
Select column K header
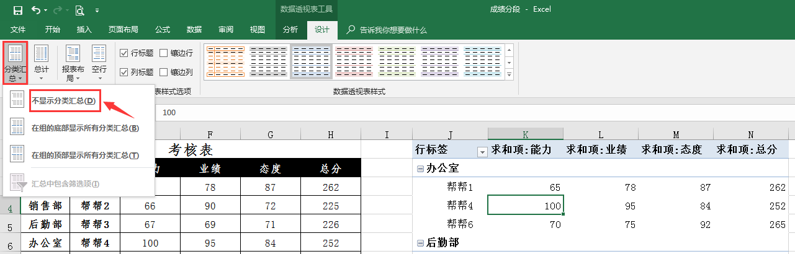[526, 134]
